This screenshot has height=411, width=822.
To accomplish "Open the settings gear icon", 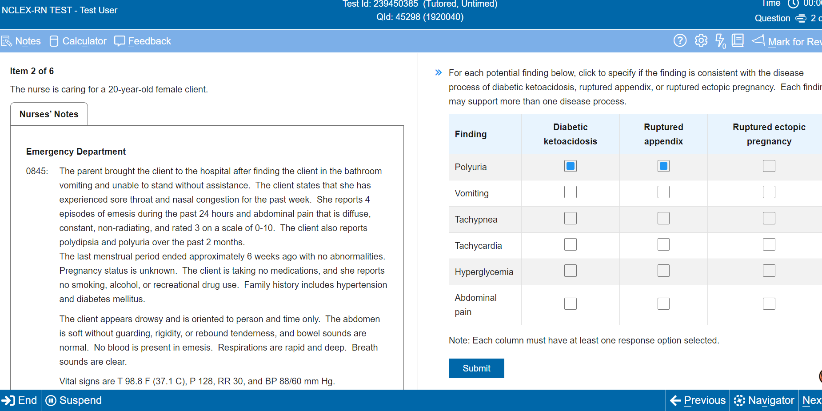I will (x=701, y=40).
